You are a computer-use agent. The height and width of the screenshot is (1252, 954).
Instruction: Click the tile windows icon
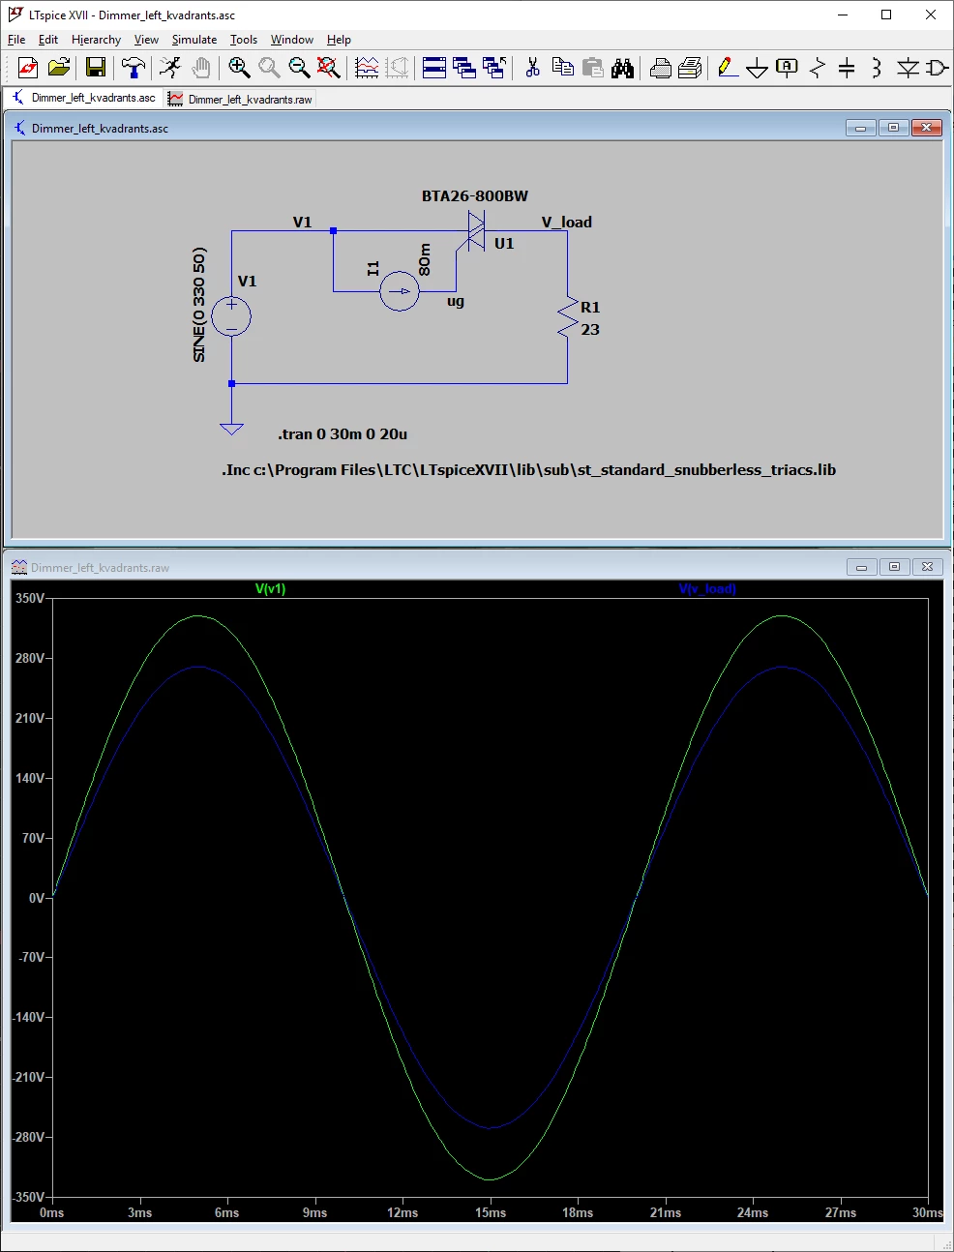pyautogui.click(x=434, y=67)
